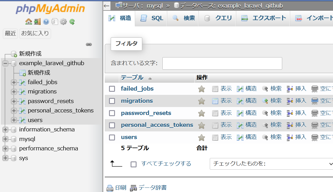This screenshot has height=192, width=333.
Task: Tick the すべてチェックする checkbox
Action: click(x=134, y=164)
